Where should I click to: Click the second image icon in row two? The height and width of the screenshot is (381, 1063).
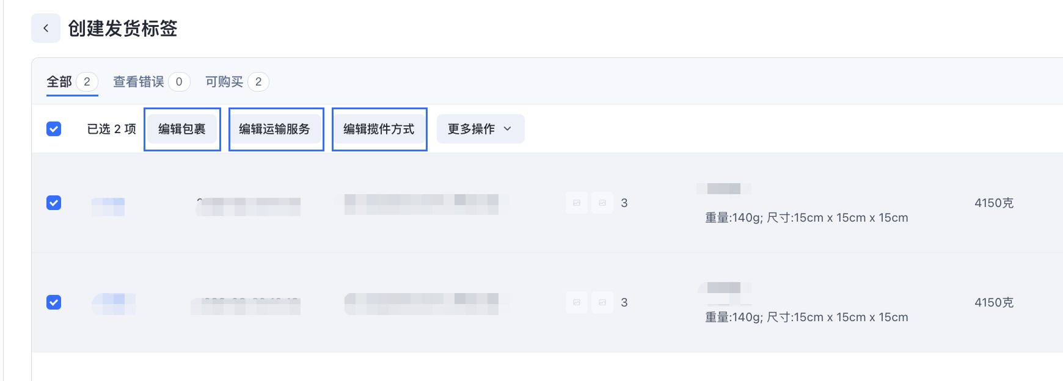point(602,302)
